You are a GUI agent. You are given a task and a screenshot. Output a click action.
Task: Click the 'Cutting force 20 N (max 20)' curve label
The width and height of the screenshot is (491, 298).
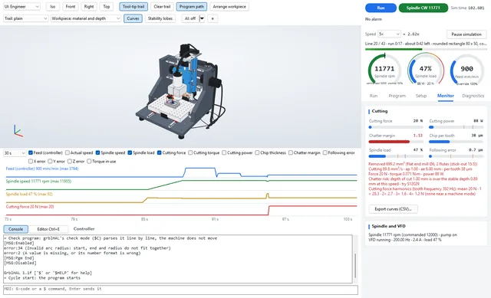(30, 207)
